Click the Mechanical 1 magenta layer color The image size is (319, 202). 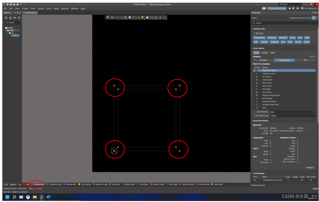pos(64,184)
